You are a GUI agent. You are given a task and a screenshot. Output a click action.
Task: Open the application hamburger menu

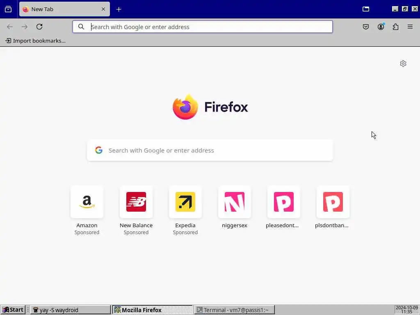[410, 27]
